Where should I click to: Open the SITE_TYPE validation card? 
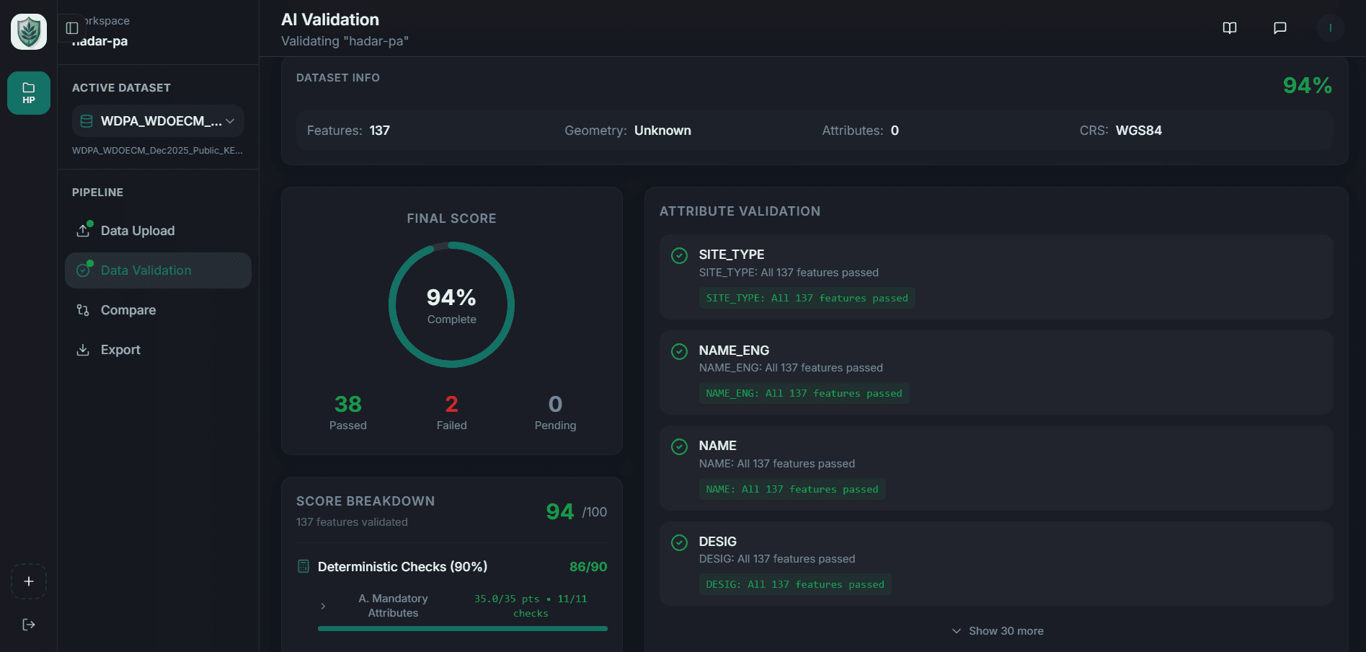[996, 277]
